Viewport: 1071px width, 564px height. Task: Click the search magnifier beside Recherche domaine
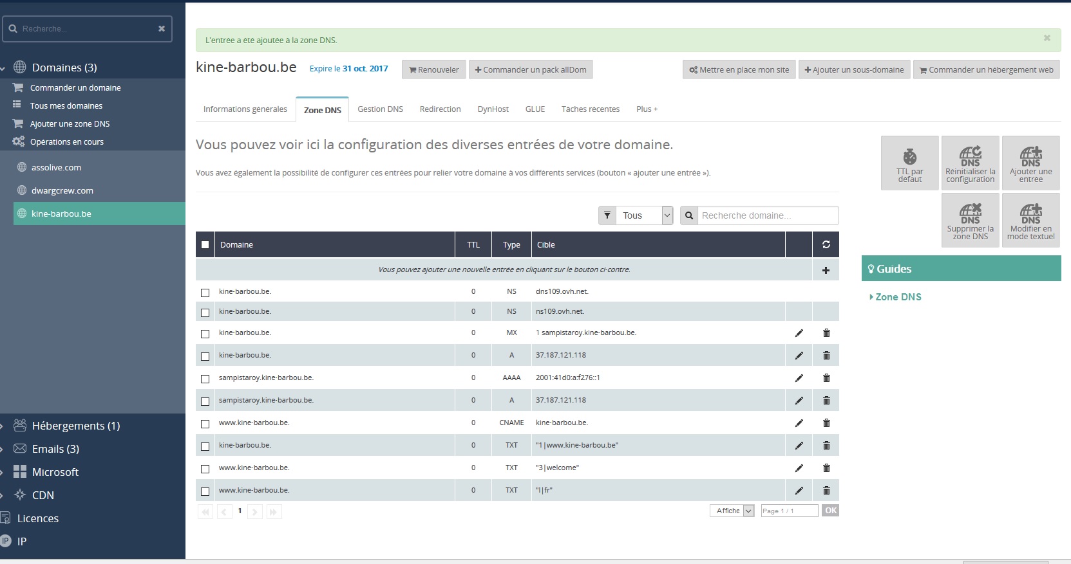coord(689,215)
